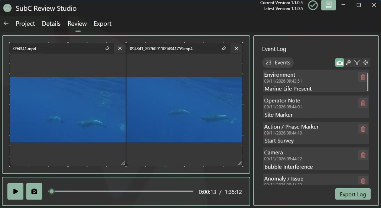The image size is (381, 208).
Task: Select the Start Survey event entry
Action: (x=316, y=133)
